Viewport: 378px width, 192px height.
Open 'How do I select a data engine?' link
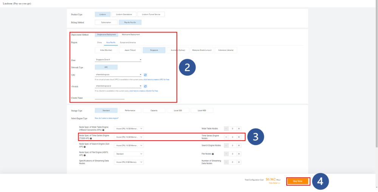click(107, 118)
